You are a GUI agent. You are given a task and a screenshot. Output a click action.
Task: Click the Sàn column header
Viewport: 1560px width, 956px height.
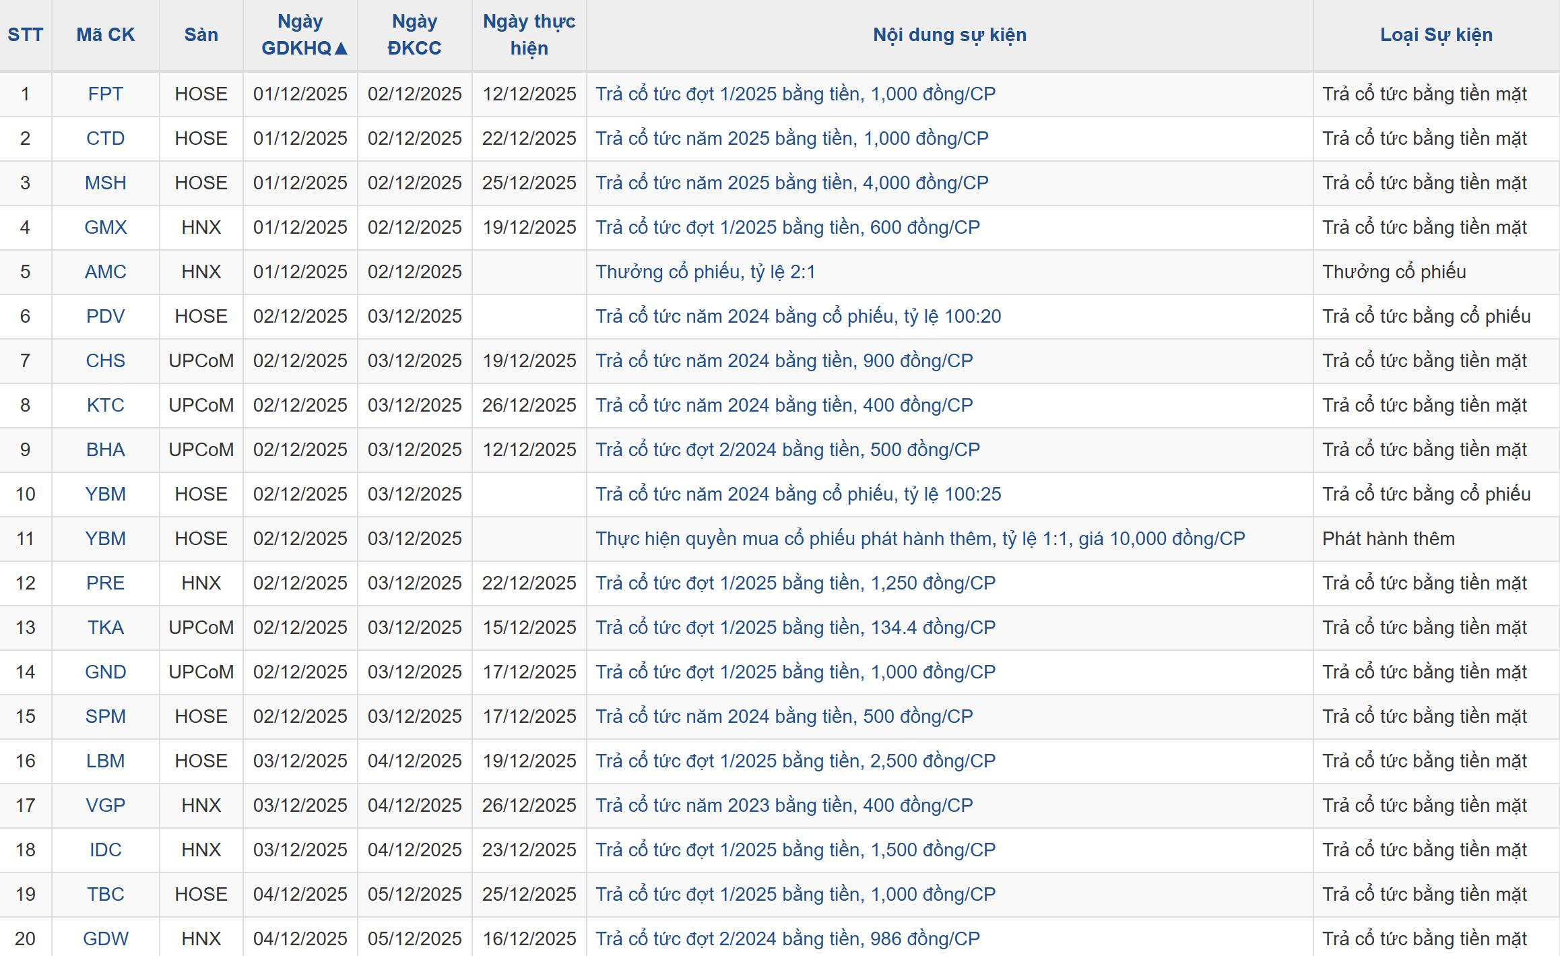[201, 35]
